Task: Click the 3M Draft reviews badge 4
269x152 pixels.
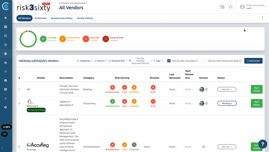Action: pos(153,87)
